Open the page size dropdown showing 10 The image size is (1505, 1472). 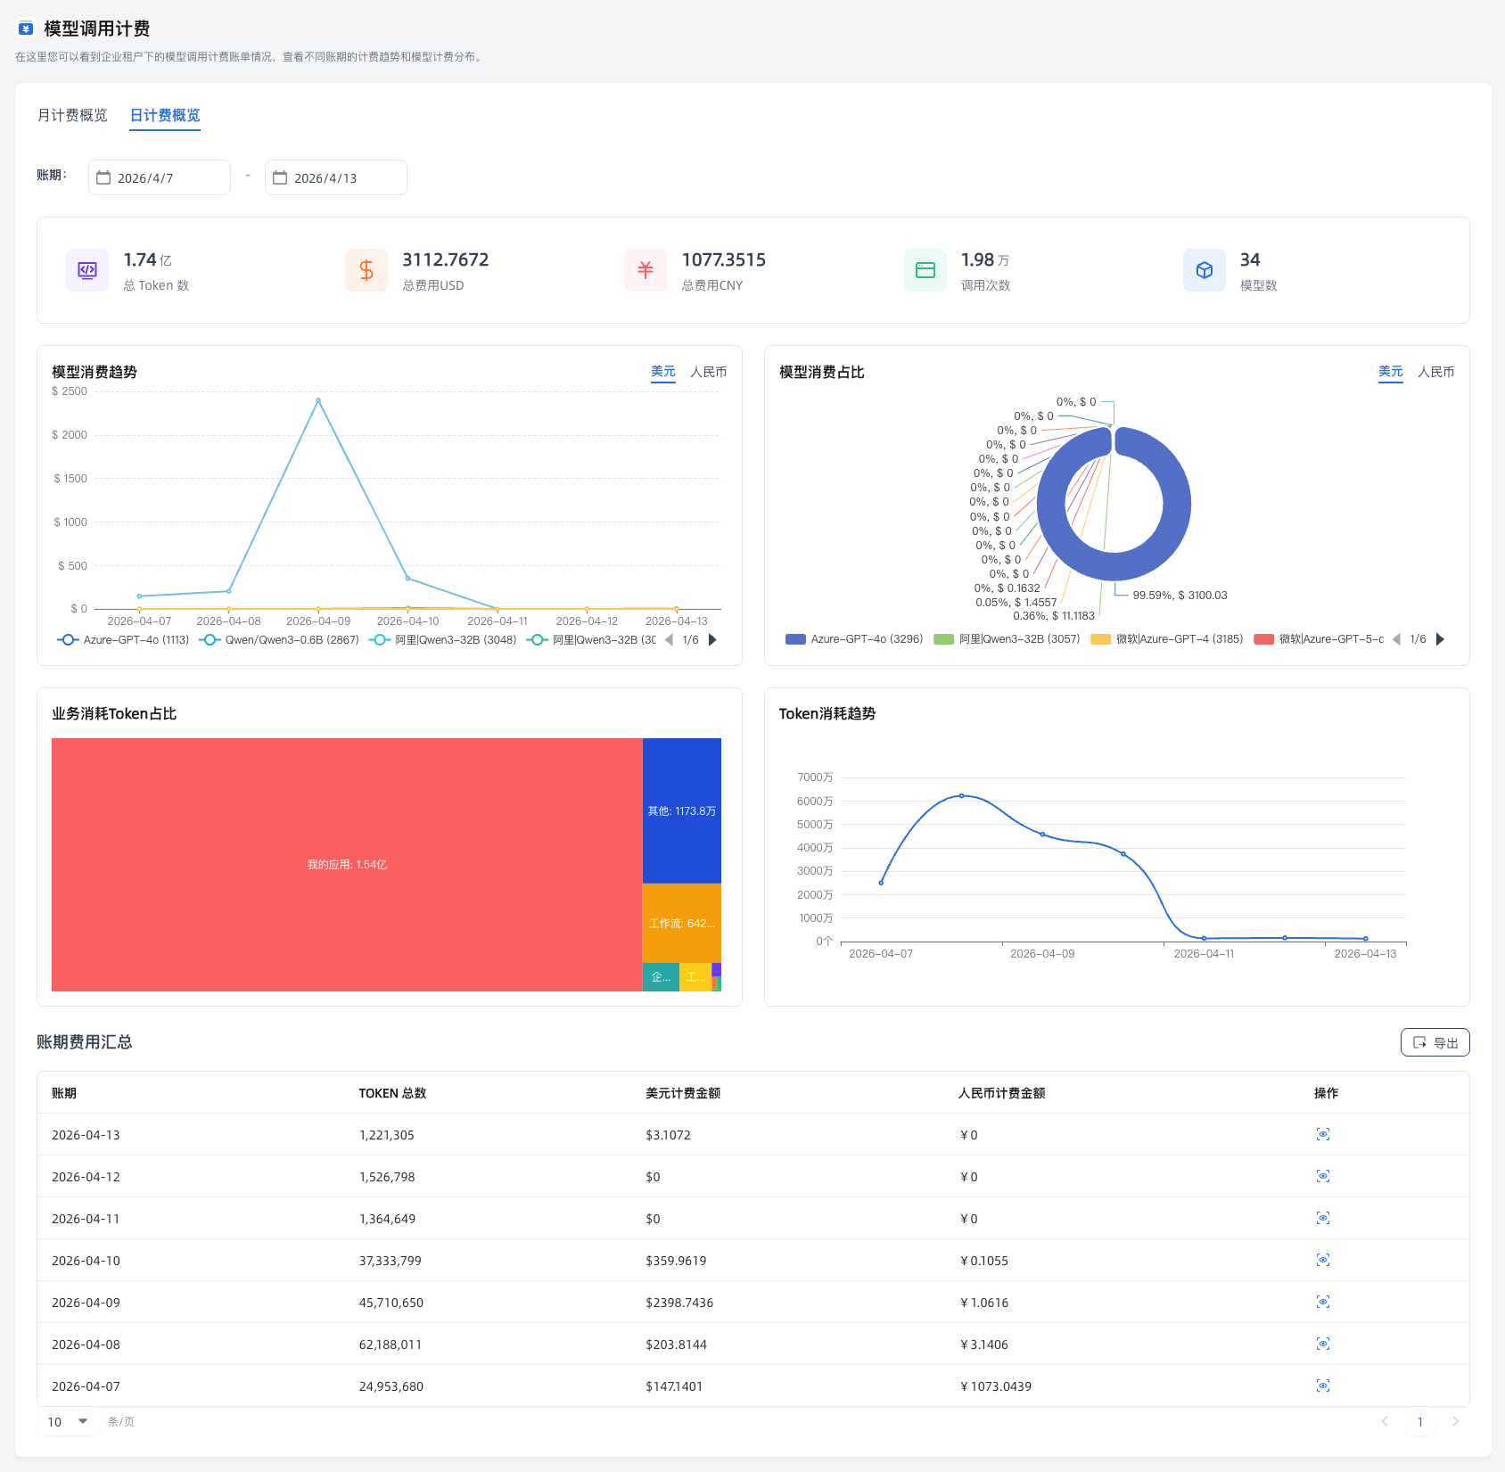(68, 1421)
